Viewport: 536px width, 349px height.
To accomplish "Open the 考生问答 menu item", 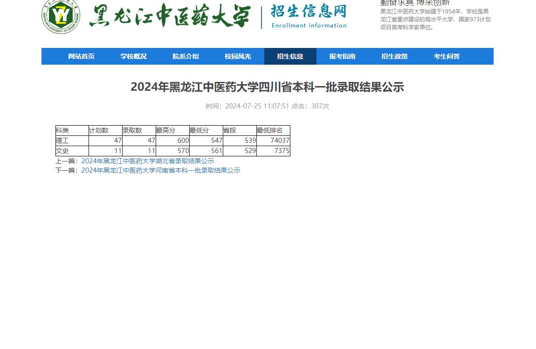I will pos(447,56).
